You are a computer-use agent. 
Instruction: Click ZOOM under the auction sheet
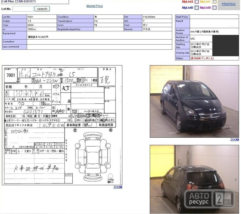point(118,187)
